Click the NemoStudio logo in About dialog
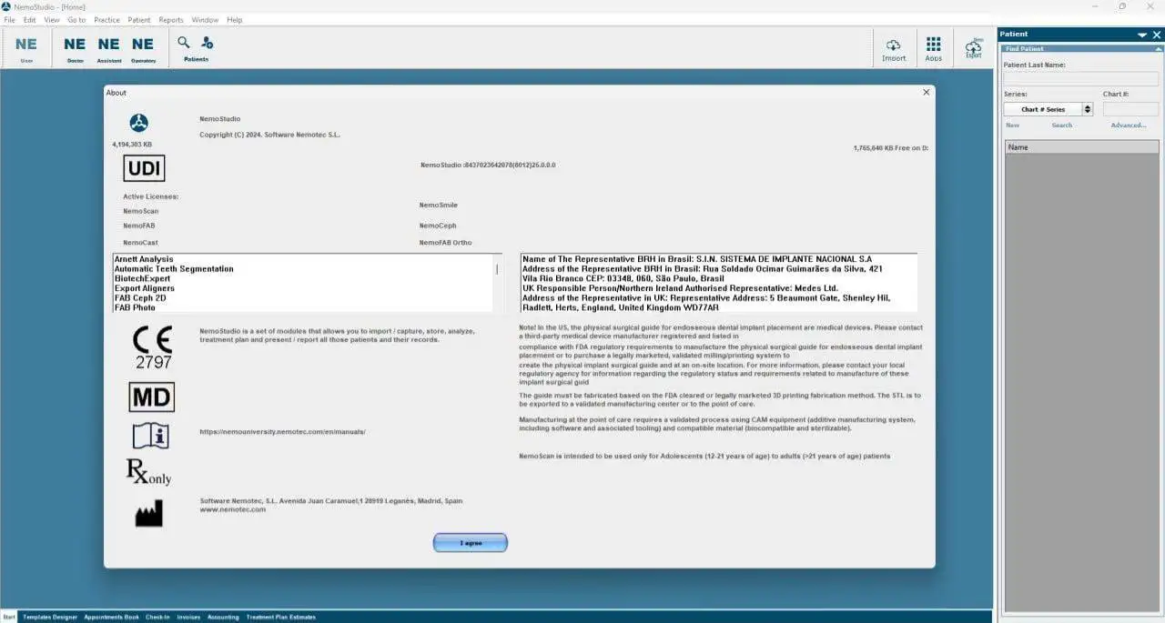Image resolution: width=1165 pixels, height=623 pixels. (138, 124)
